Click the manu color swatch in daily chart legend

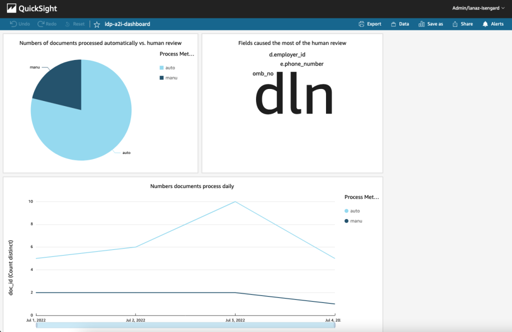click(x=345, y=220)
